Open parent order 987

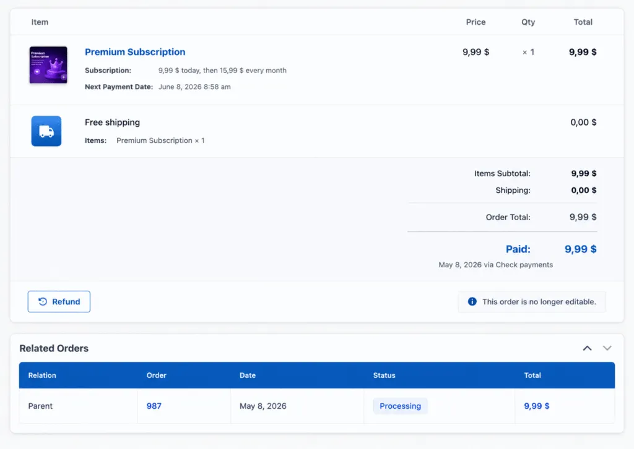pyautogui.click(x=154, y=406)
